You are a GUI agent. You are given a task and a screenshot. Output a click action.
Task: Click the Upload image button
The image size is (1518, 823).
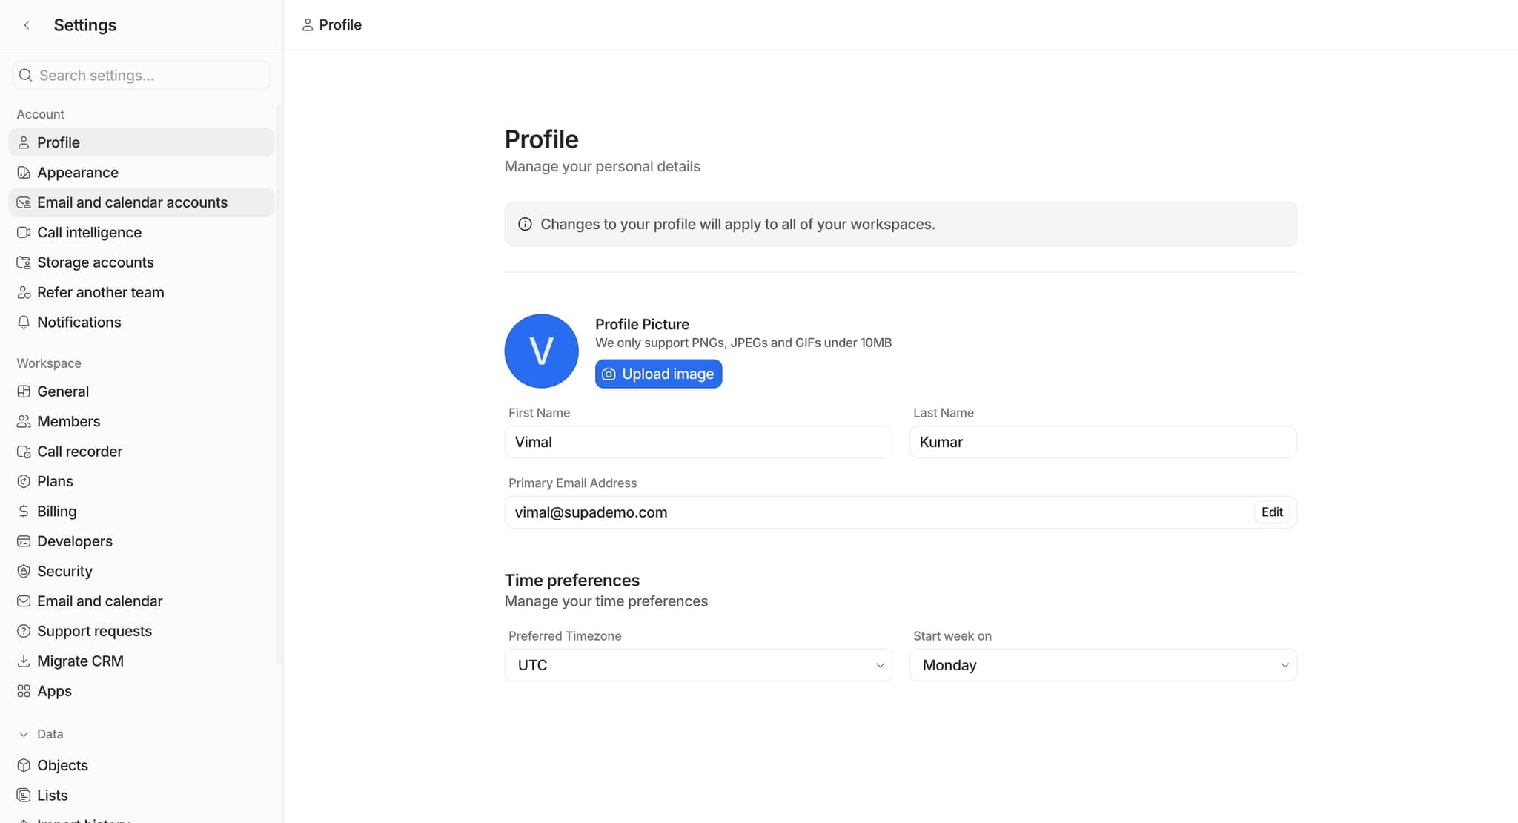[x=657, y=374]
